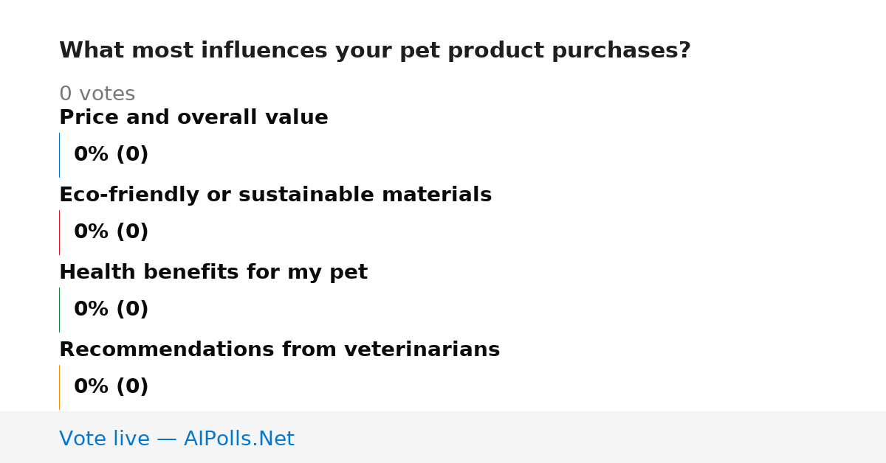The height and width of the screenshot is (463, 886).
Task: Open the Vote live — AIPolls.Net link
Action: (x=176, y=439)
